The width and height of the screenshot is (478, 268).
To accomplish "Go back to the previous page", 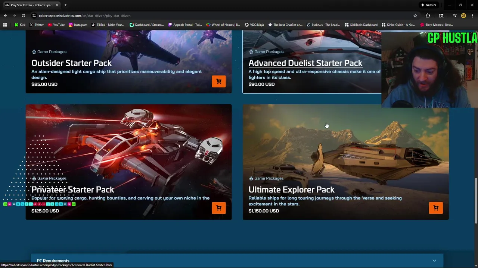I will click(5, 16).
